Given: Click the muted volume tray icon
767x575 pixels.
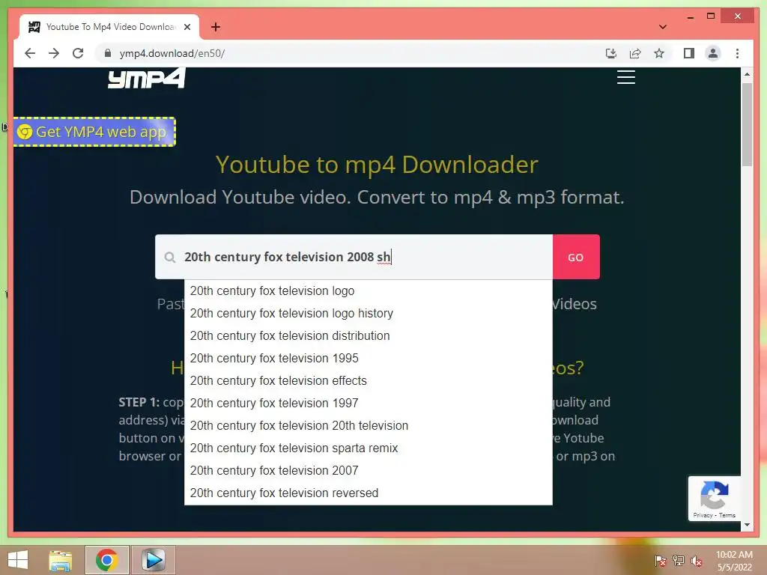Looking at the screenshot, I should coord(697,561).
